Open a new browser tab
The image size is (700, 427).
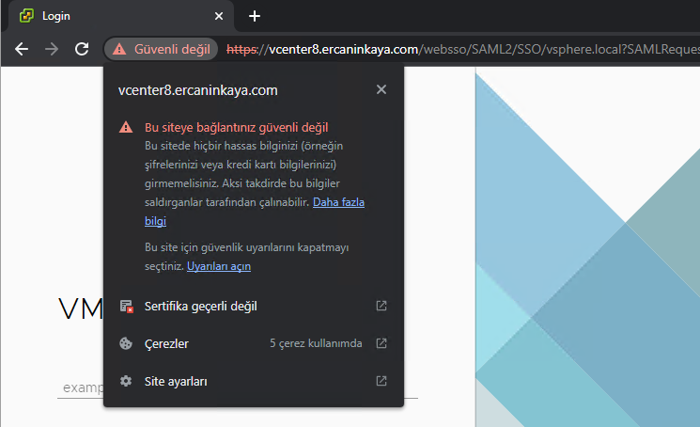(x=255, y=16)
